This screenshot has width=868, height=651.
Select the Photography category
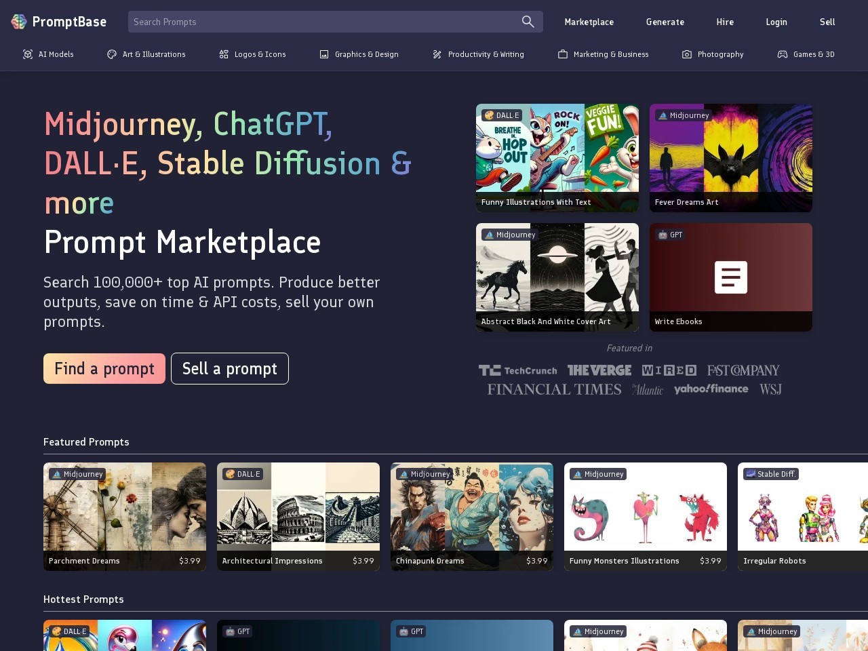[713, 54]
